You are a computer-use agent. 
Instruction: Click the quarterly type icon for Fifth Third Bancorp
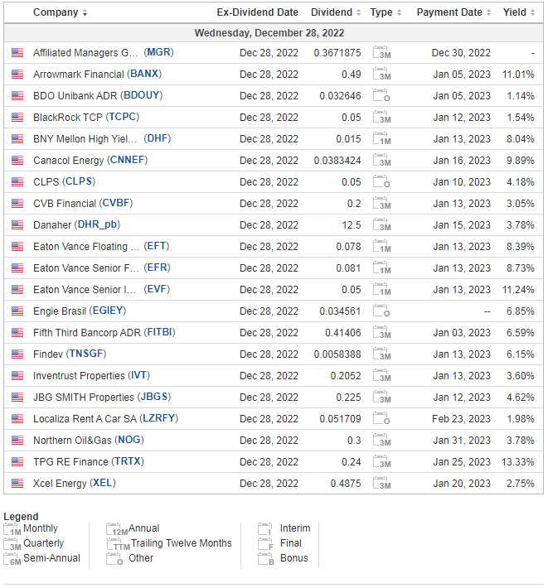click(x=381, y=333)
